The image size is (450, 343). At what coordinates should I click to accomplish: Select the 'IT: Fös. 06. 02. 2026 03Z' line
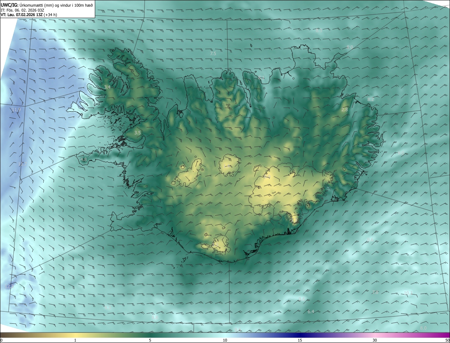[23, 10]
